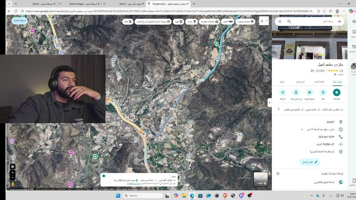The height and width of the screenshot is (200, 356).
Task: Open the Copilot icon in the Edge toolbar
Action: click(x=351, y=11)
